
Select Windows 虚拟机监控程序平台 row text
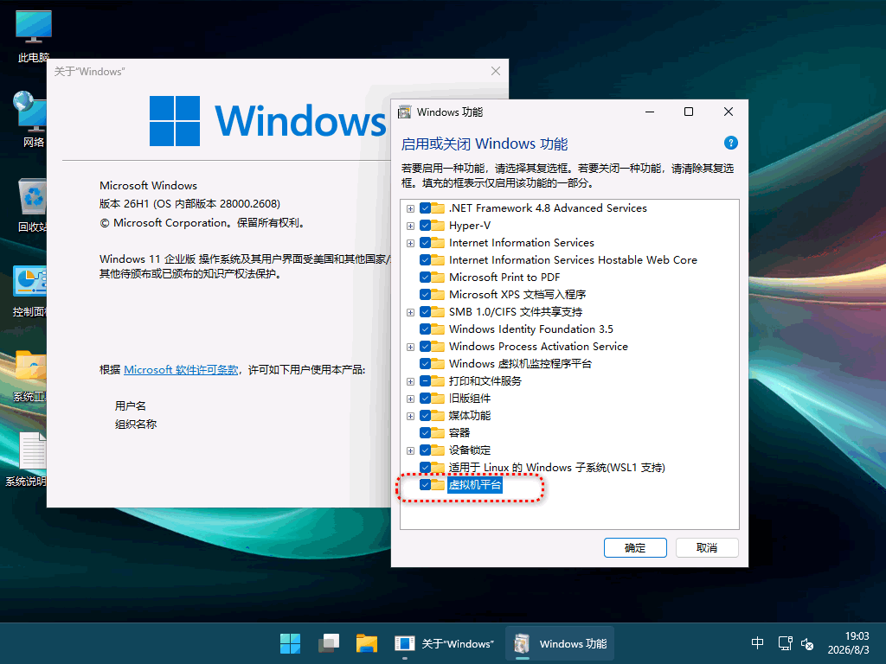click(x=520, y=364)
